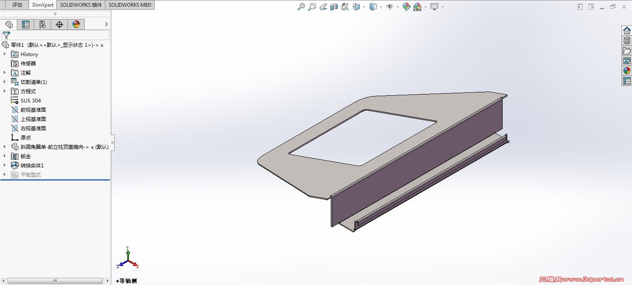
Task: Switch to the 评估 tab
Action: click(x=17, y=5)
